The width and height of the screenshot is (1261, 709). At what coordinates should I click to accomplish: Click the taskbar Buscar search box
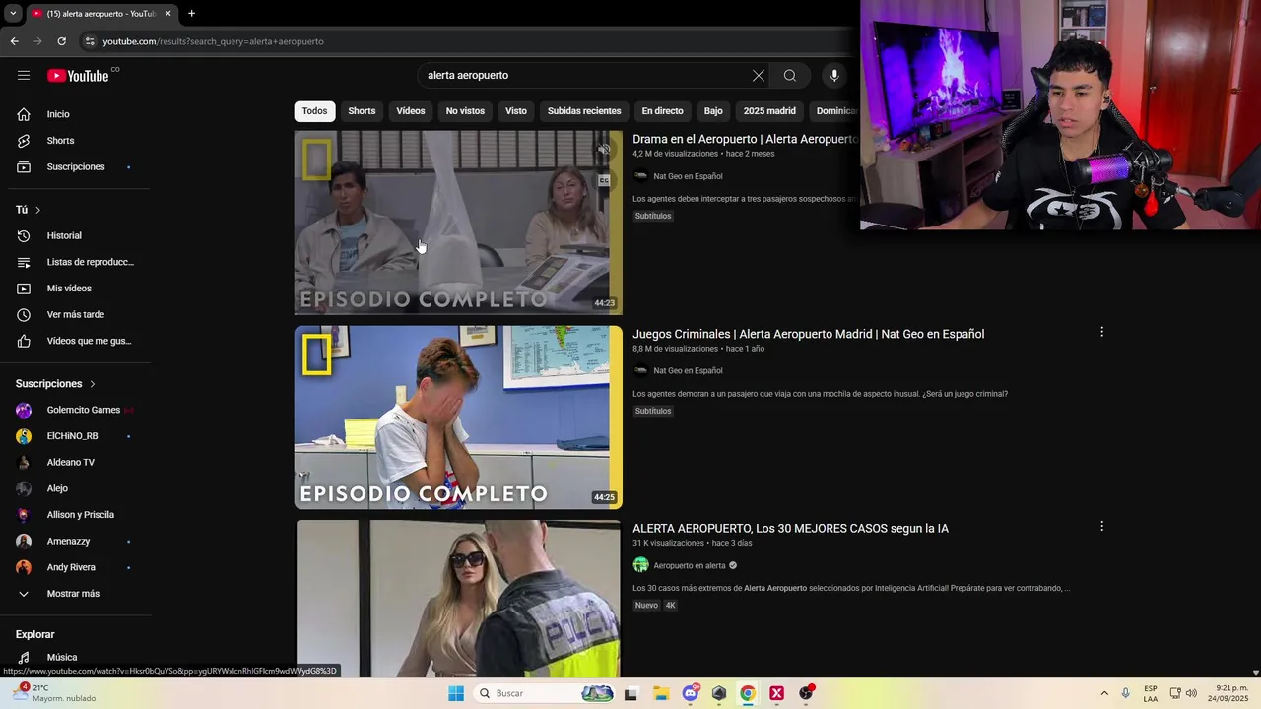click(x=544, y=693)
